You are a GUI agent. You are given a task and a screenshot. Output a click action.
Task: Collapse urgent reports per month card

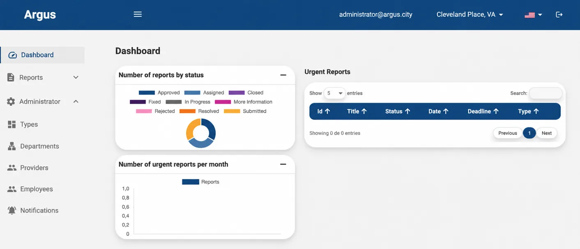[x=283, y=164]
